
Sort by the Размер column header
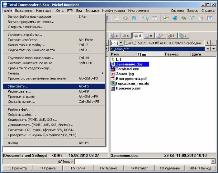click(x=177, y=54)
